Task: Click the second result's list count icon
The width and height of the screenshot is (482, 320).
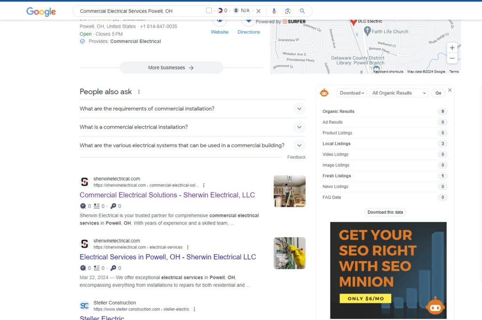Action: [96, 268]
